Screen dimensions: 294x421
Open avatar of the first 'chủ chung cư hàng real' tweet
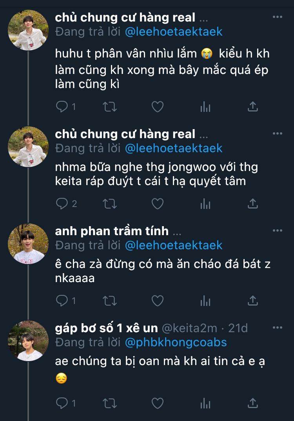[28, 31]
